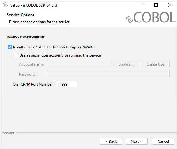
Task: Click the On TCP/IP Port Number label
Action: [33, 84]
